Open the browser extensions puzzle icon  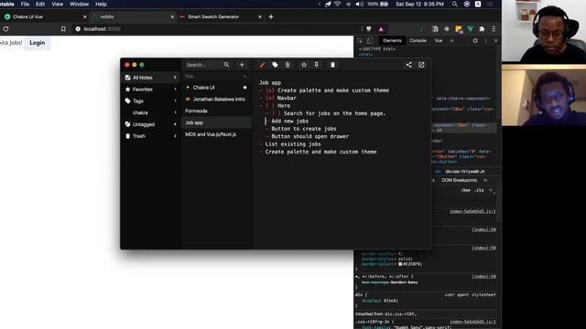(x=483, y=28)
